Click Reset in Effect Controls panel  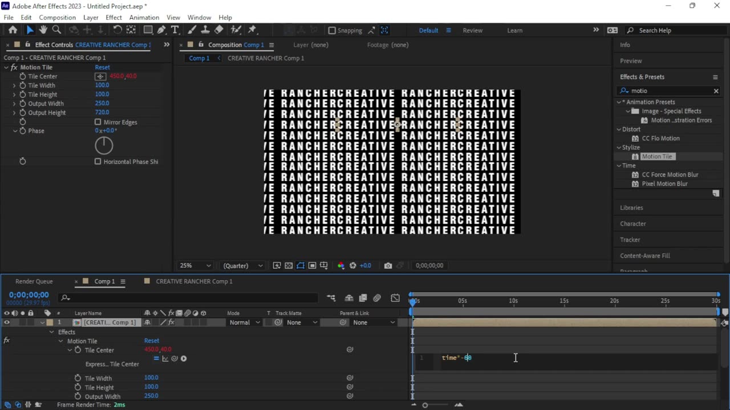(x=102, y=67)
